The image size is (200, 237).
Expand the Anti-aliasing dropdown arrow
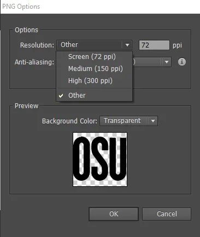(x=167, y=62)
